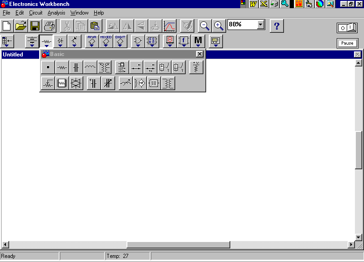The width and height of the screenshot is (364, 262).
Task: Open the Circuit menu
Action: tap(36, 13)
